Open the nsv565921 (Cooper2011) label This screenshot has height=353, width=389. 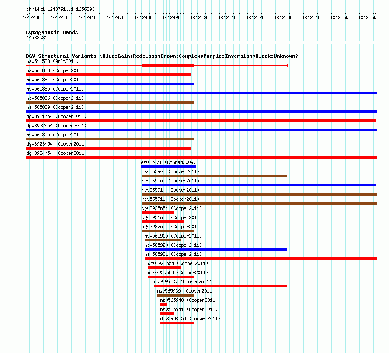point(173,254)
